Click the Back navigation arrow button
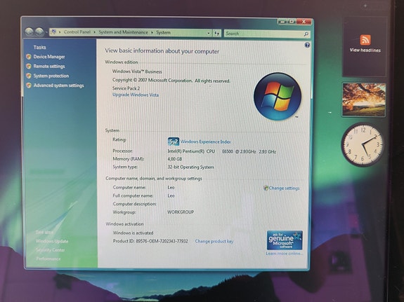Viewport: 404px width, 302px height. coord(29,32)
